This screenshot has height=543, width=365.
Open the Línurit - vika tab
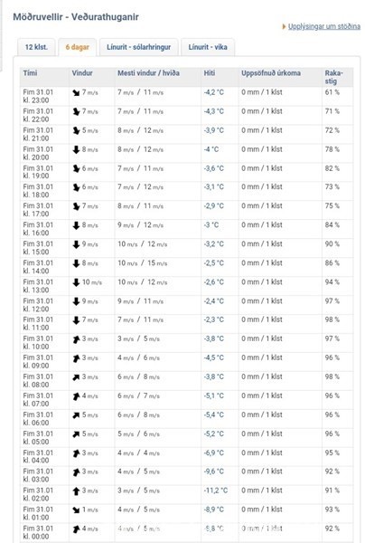click(x=208, y=47)
